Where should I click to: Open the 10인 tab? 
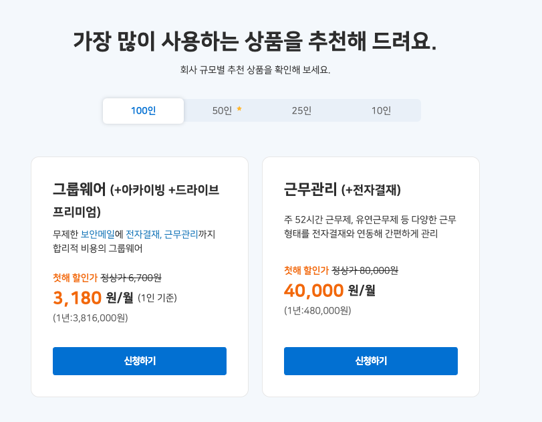(381, 111)
